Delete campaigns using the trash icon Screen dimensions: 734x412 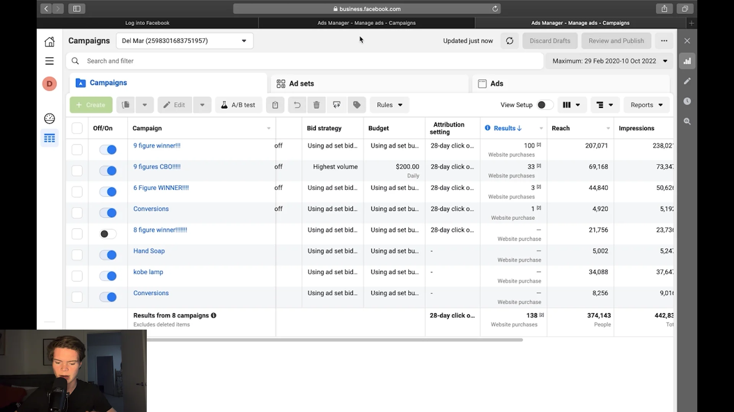click(x=317, y=105)
